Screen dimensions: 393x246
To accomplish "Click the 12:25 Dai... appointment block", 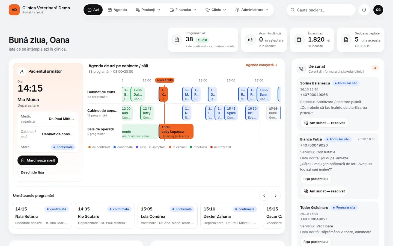I will 138,94.
